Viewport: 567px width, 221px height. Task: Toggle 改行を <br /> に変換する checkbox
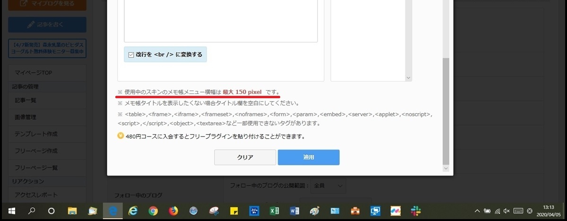(x=131, y=55)
